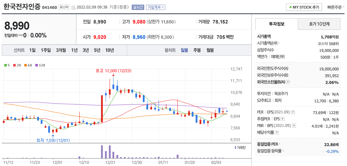The height and width of the screenshot is (166, 347).
Task: Click the 코스닥 market badge
Action: (x=64, y=7)
